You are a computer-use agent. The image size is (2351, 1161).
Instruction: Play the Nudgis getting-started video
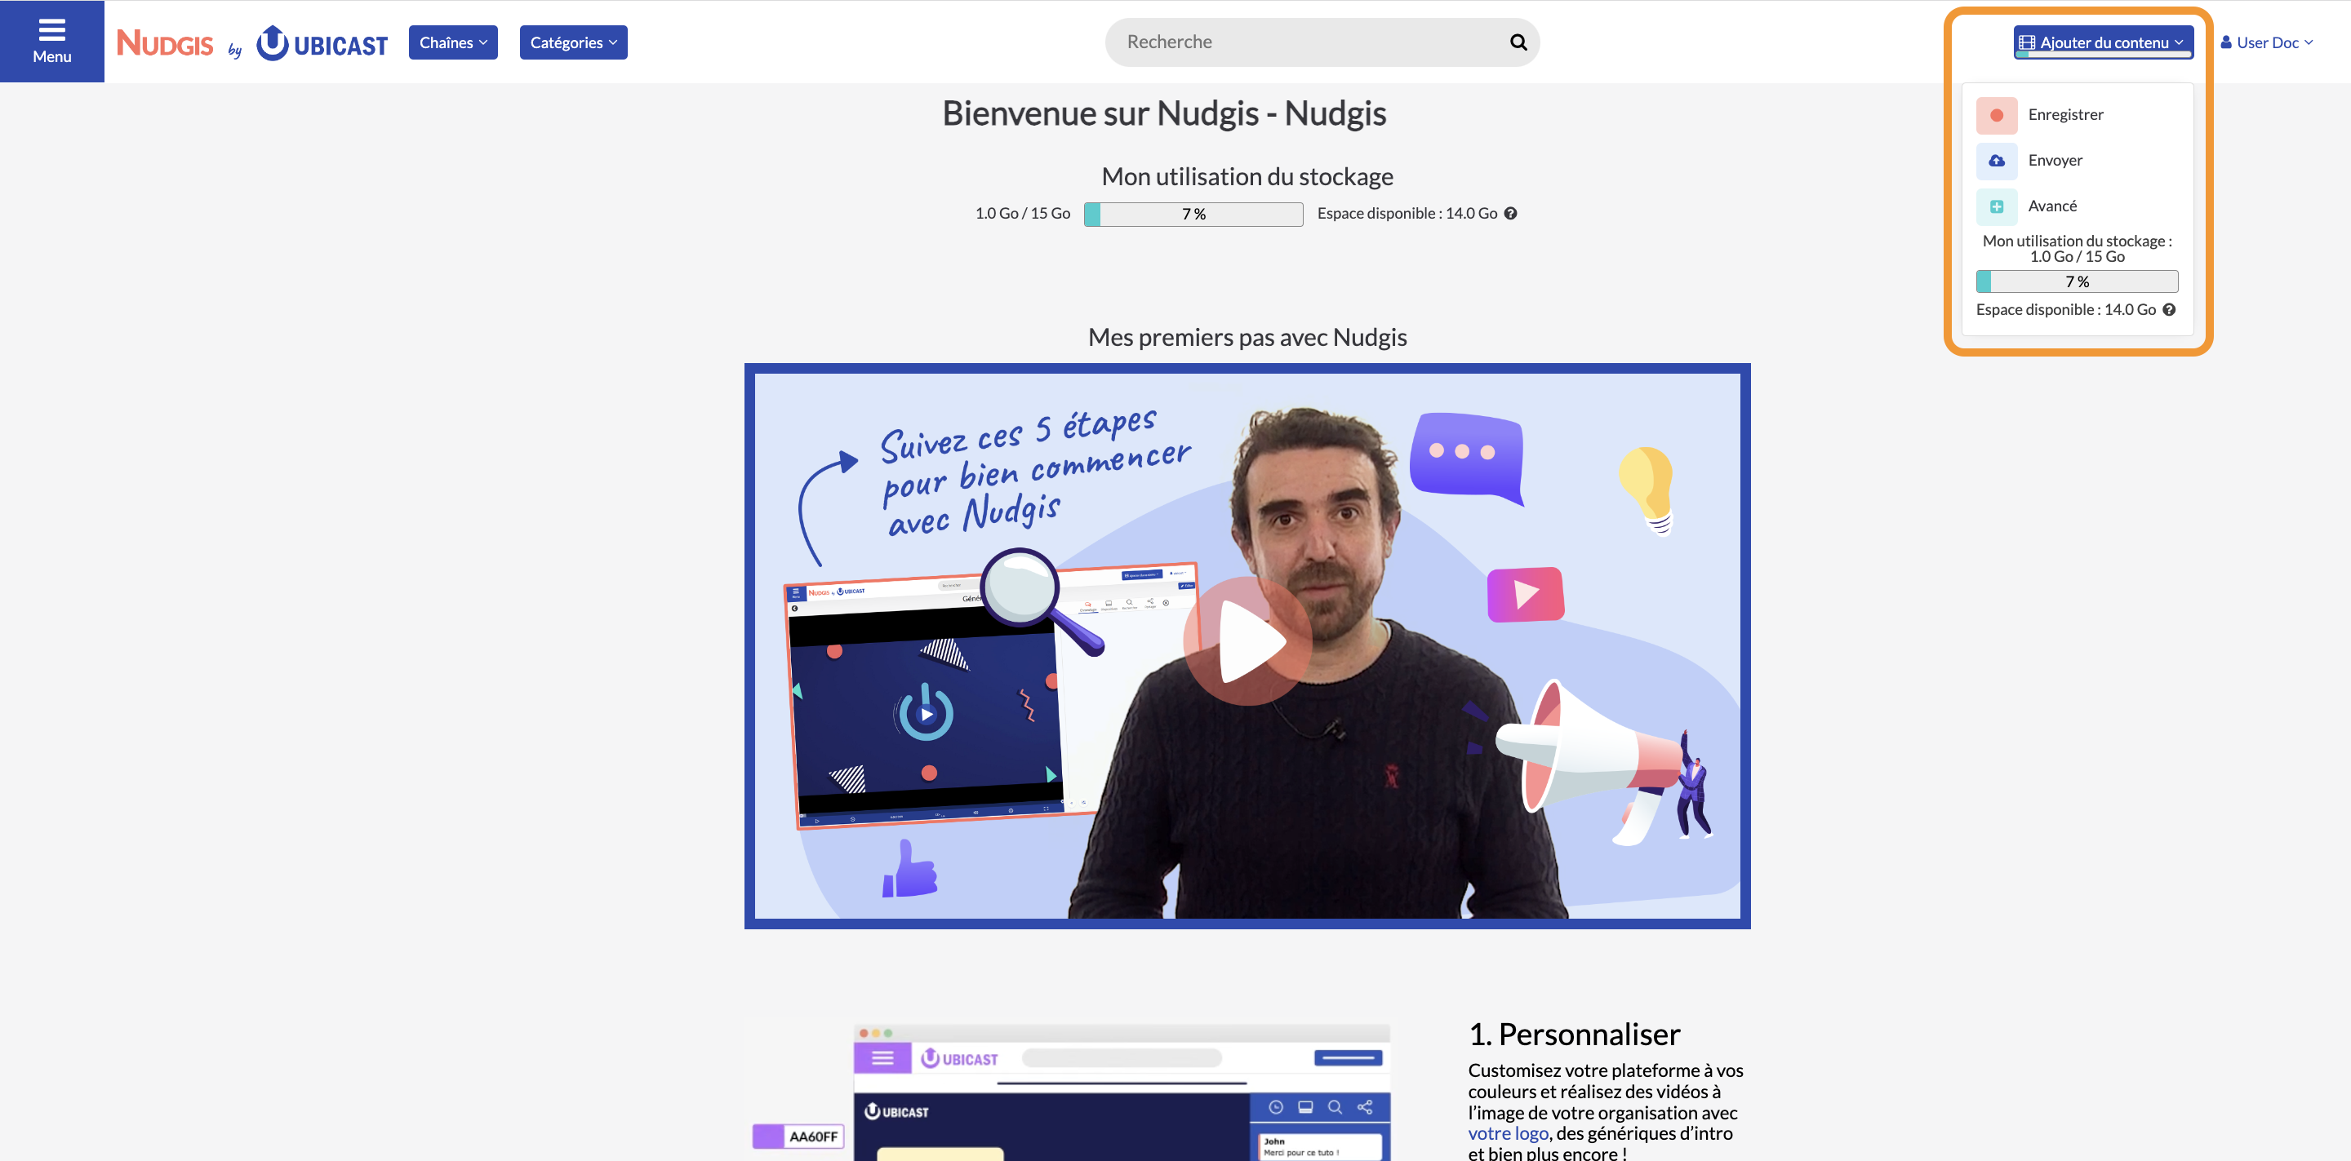click(1247, 641)
